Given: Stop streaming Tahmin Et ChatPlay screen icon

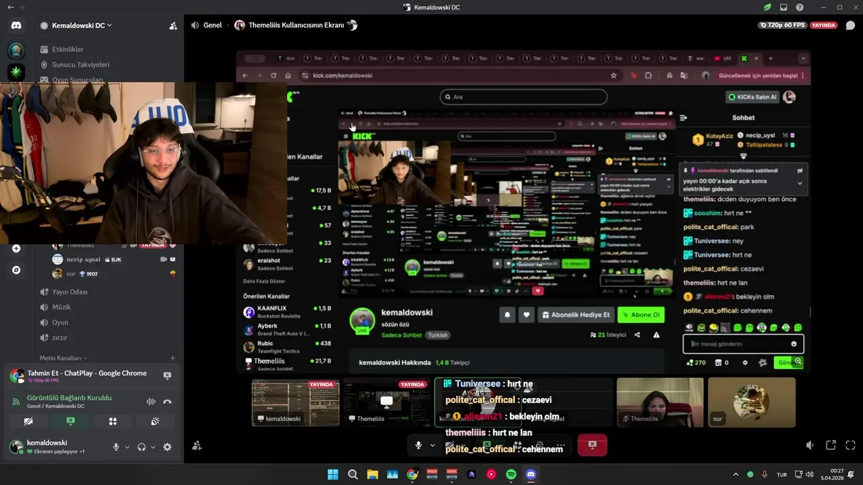Looking at the screenshot, I should (x=167, y=376).
